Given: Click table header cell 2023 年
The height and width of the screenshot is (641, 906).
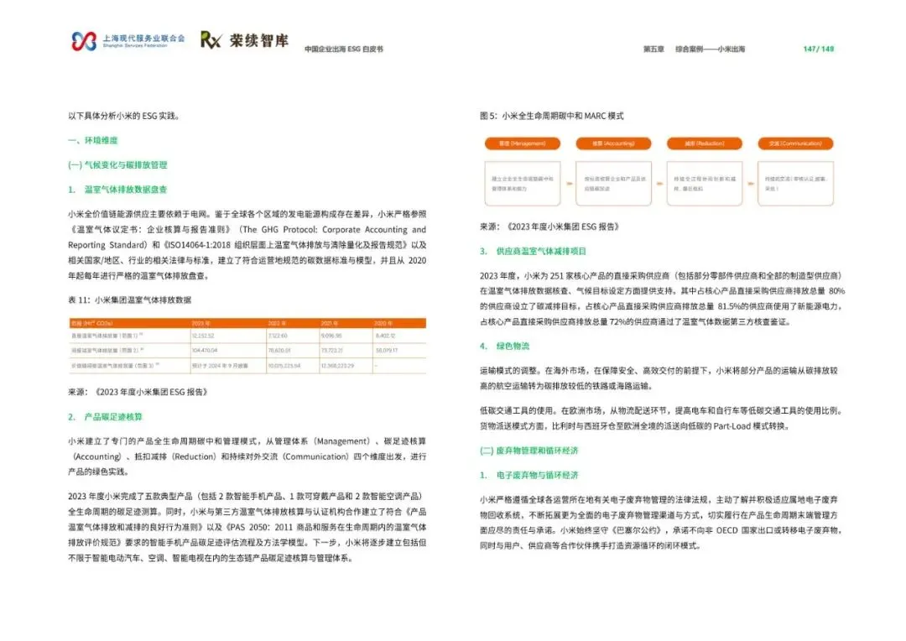Looking at the screenshot, I should tap(201, 323).
